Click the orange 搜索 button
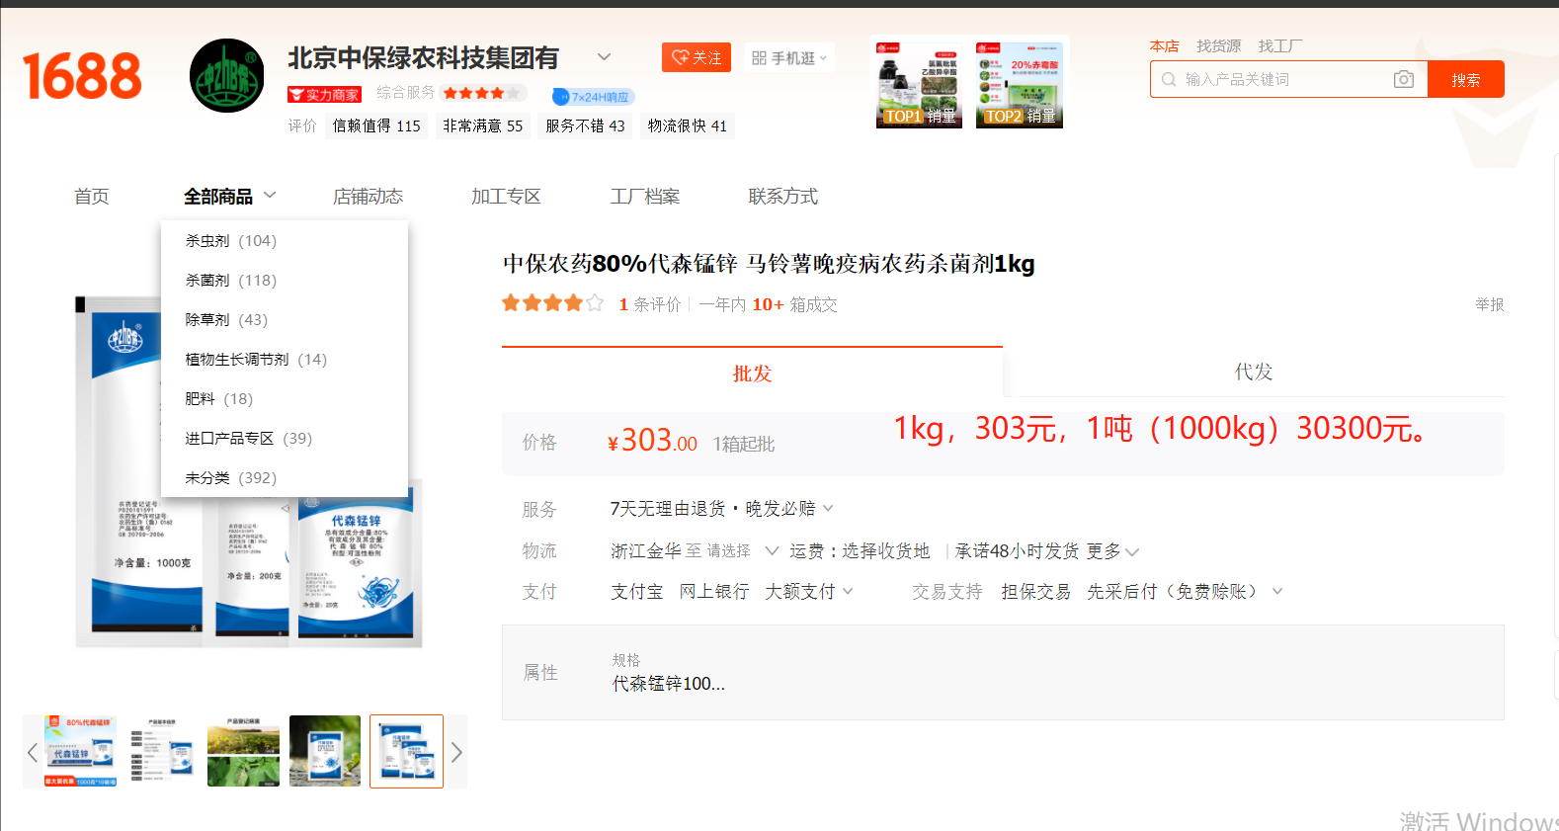This screenshot has width=1559, height=831. 1466,79
